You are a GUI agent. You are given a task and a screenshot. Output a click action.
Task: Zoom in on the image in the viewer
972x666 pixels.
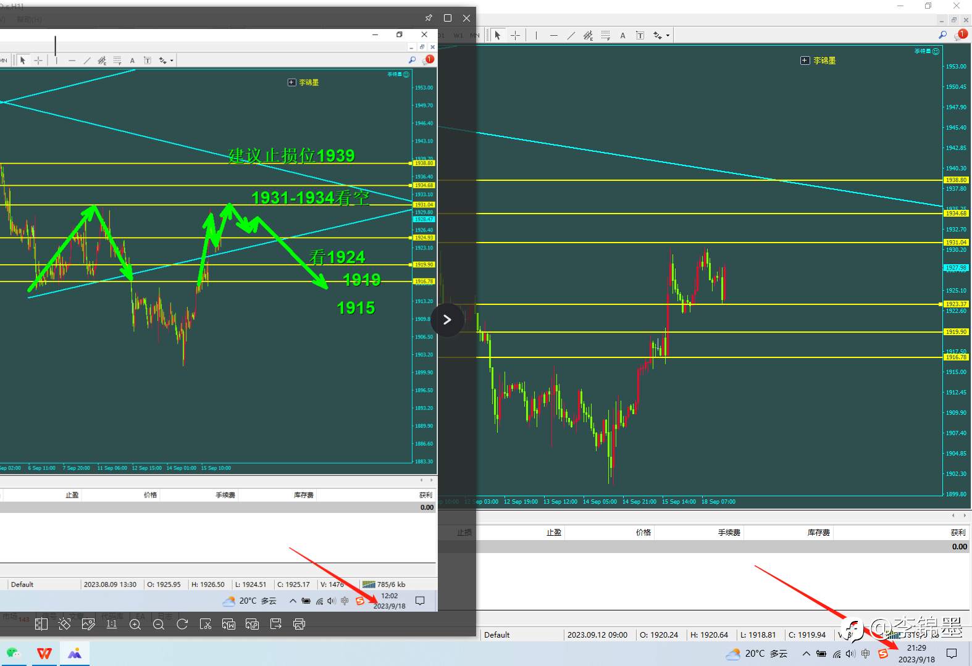pyautogui.click(x=135, y=624)
